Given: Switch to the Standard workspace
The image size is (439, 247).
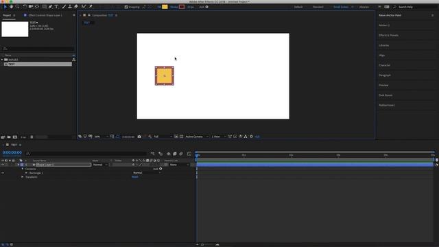Looking at the screenshot, I should tap(318, 7).
